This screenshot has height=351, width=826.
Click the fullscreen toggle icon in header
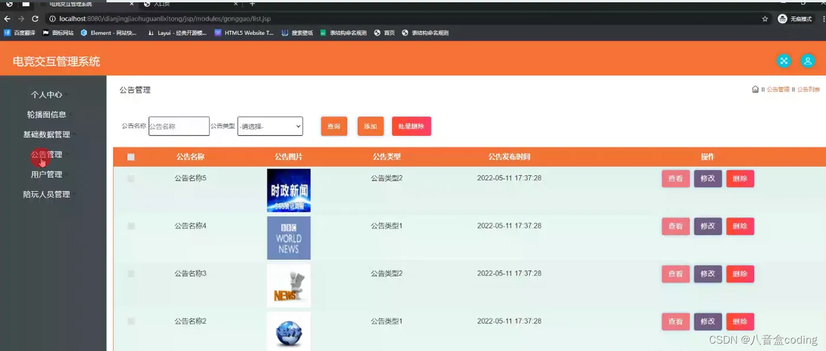pyautogui.click(x=784, y=61)
